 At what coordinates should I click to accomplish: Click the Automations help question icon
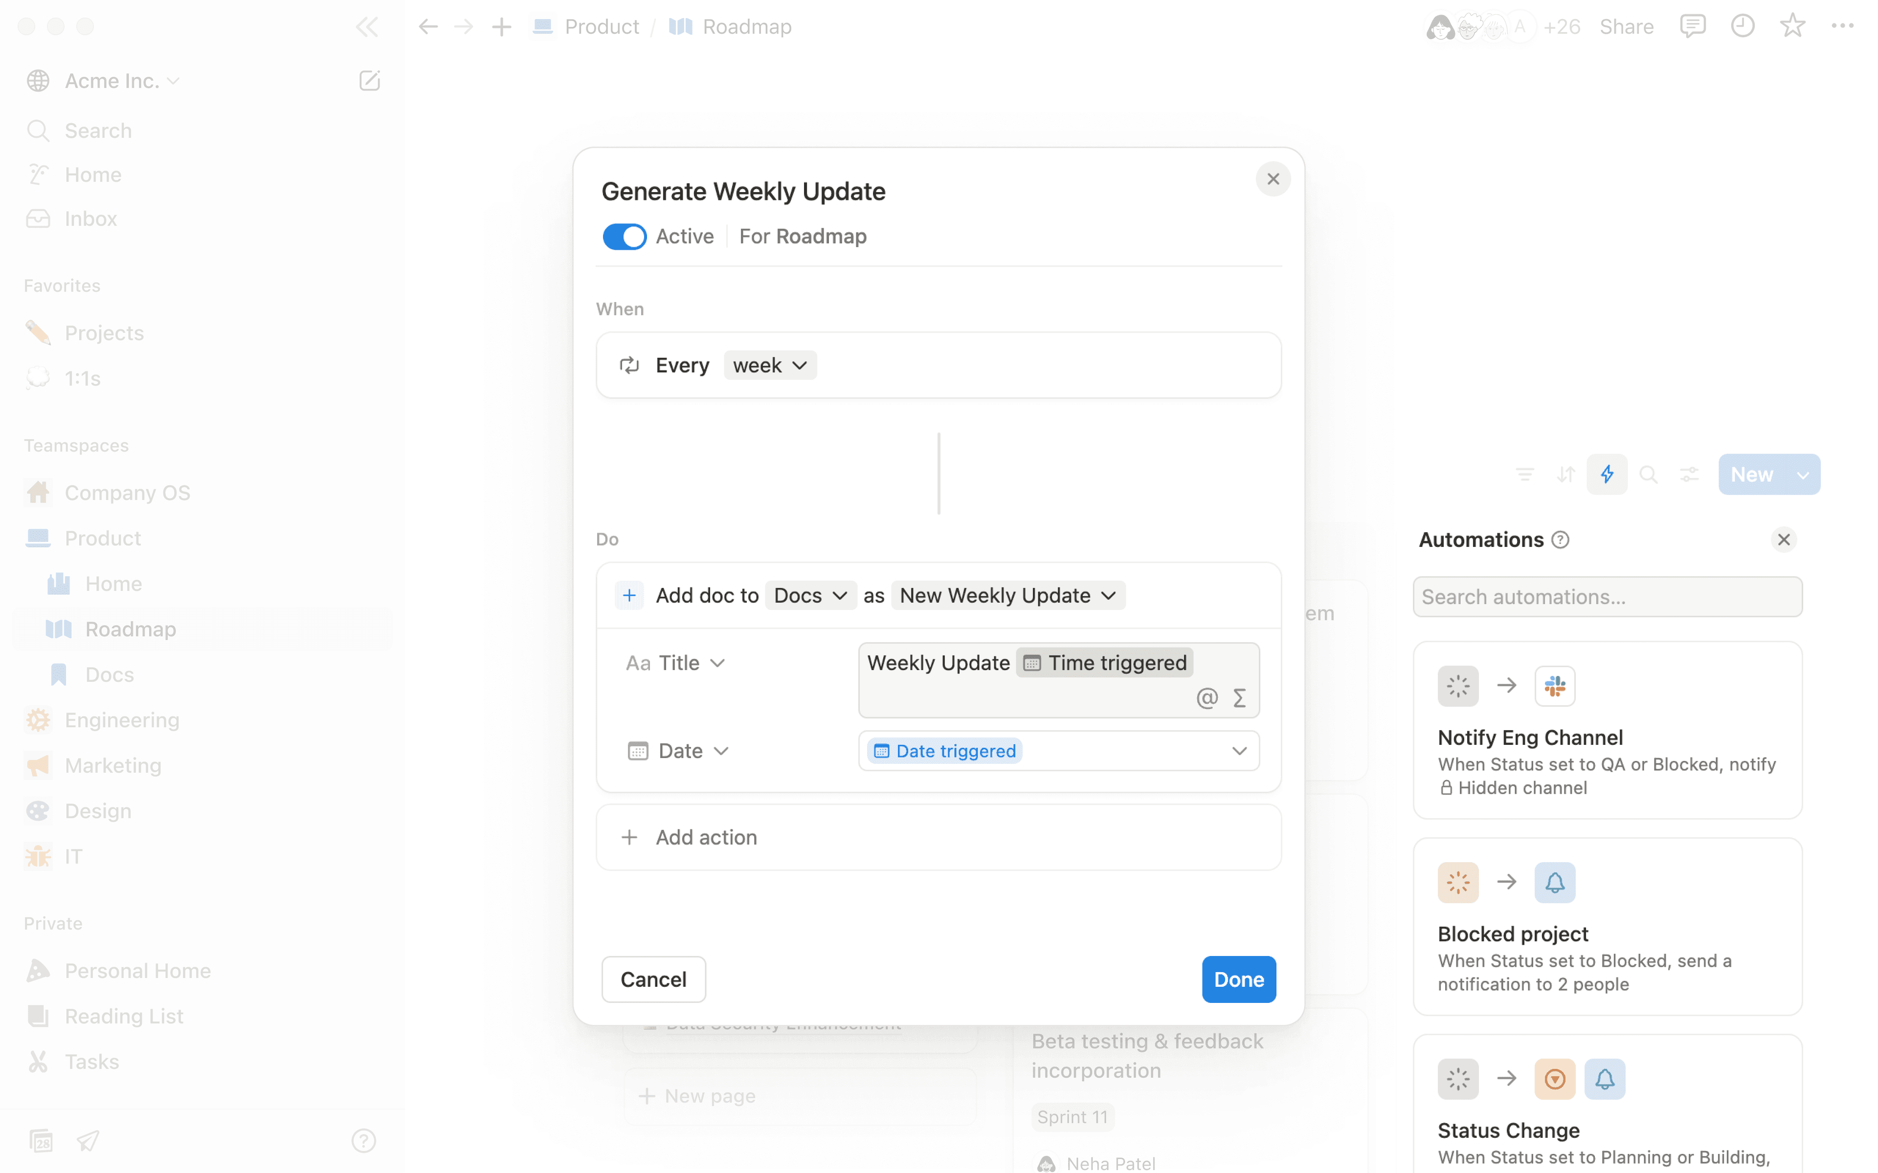point(1561,540)
